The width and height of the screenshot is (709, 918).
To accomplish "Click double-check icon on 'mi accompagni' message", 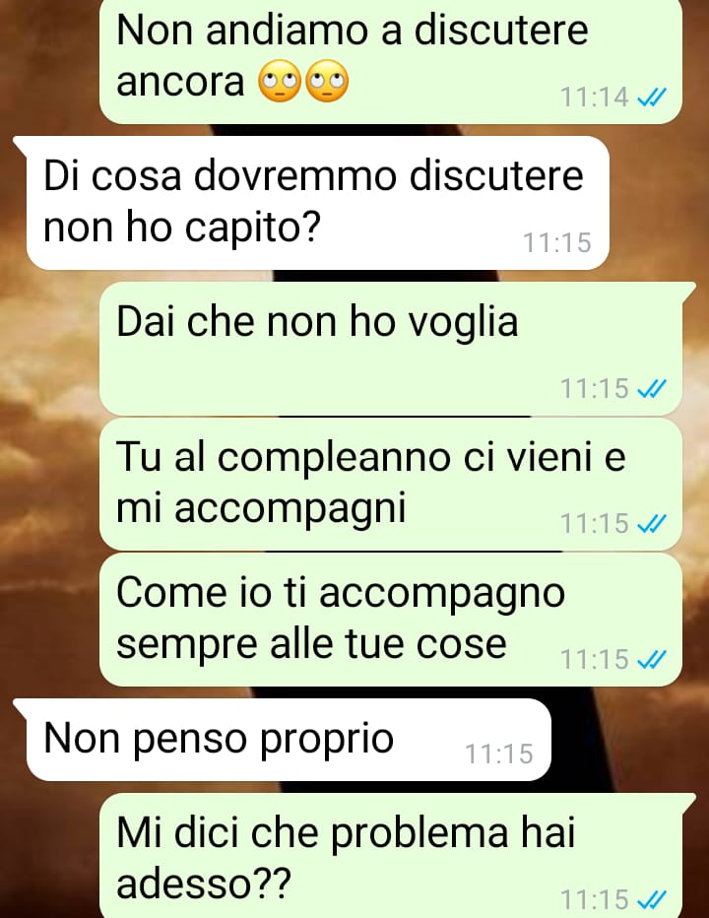I will 651,523.
